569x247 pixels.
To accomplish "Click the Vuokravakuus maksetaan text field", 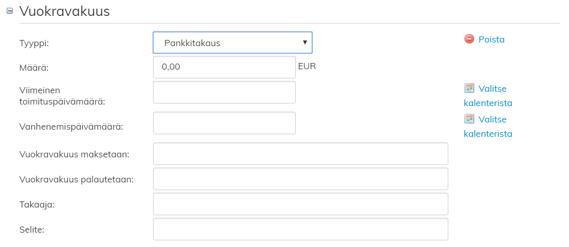I will coord(300,154).
